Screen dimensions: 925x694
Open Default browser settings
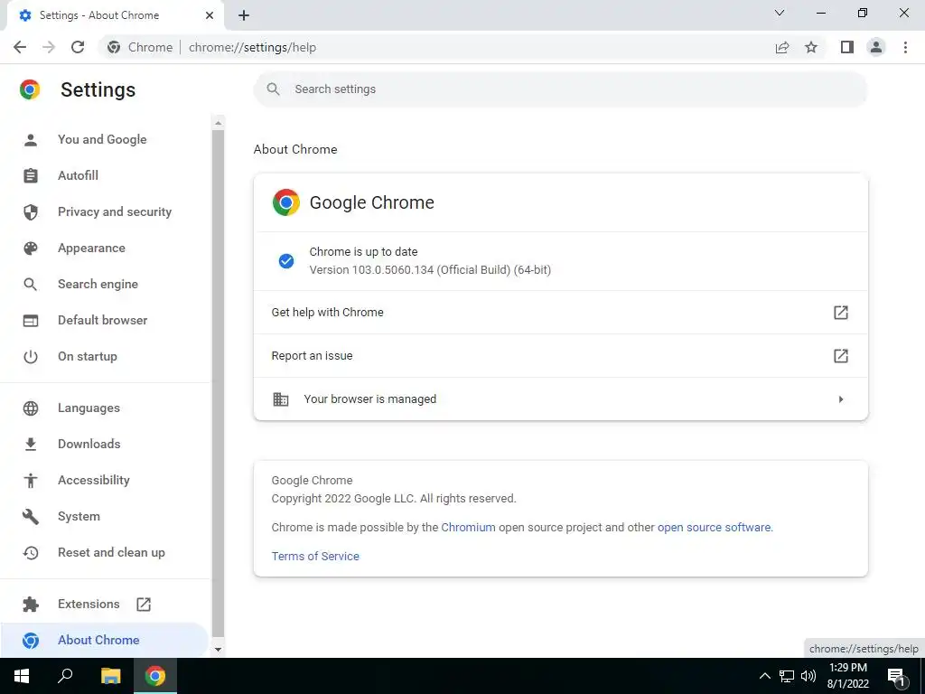point(103,320)
